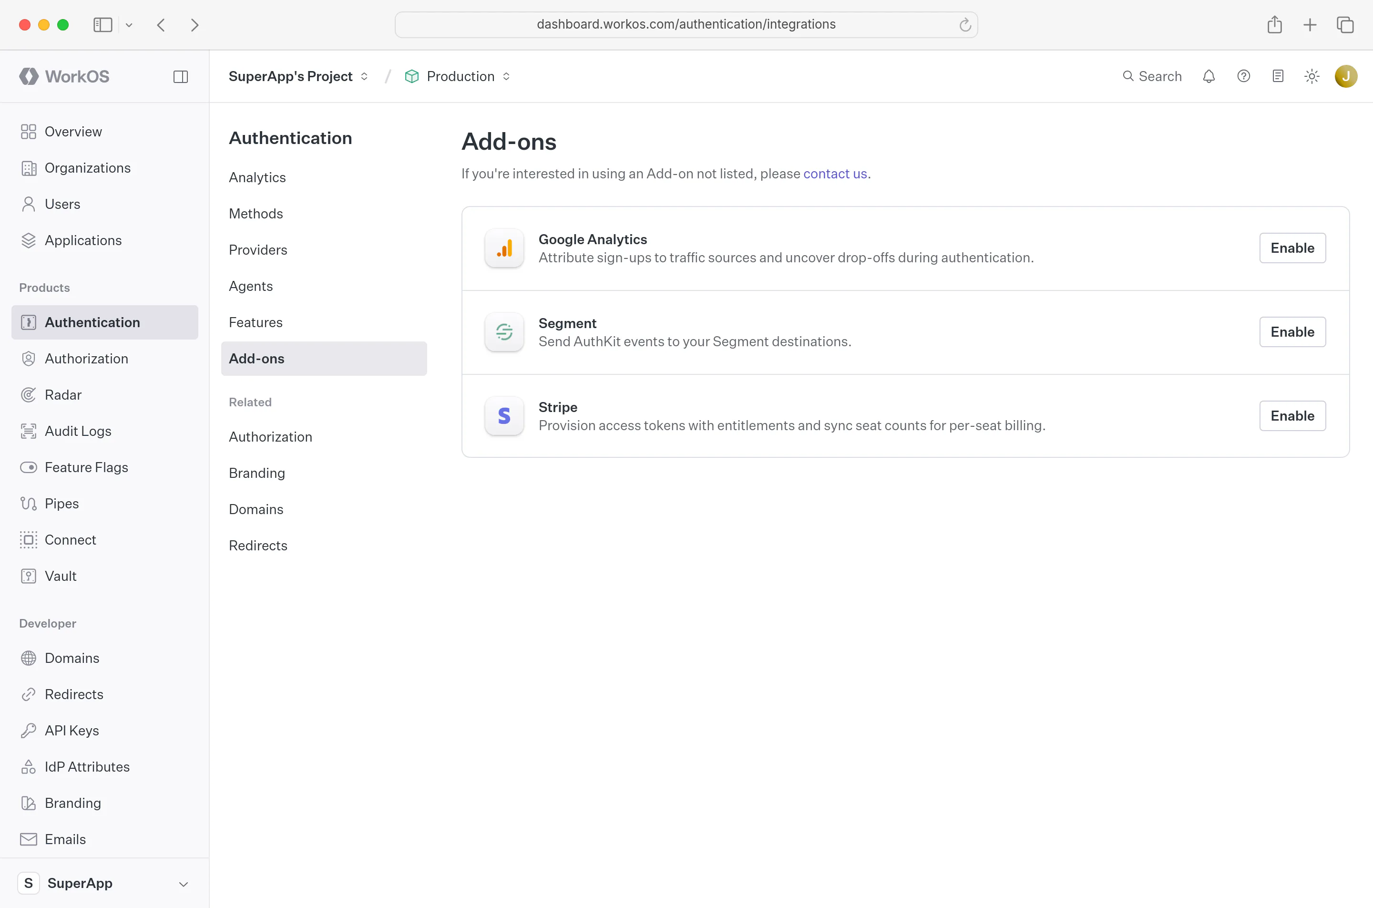Open the help question mark icon
The image size is (1373, 908).
pyautogui.click(x=1243, y=76)
